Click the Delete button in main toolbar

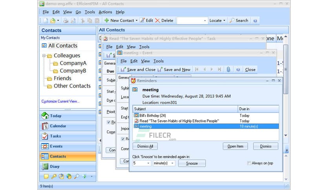coord(164,20)
